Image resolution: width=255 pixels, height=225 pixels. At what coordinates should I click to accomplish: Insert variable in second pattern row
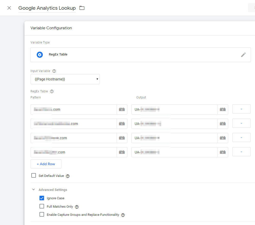pyautogui.click(x=122, y=124)
